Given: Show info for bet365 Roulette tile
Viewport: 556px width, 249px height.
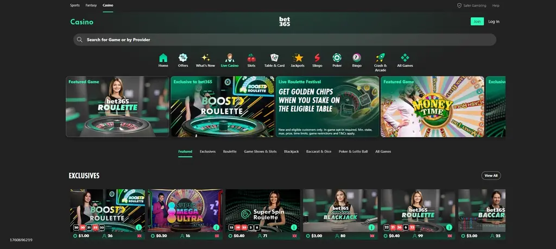Looking at the screenshot, I should pyautogui.click(x=449, y=227).
